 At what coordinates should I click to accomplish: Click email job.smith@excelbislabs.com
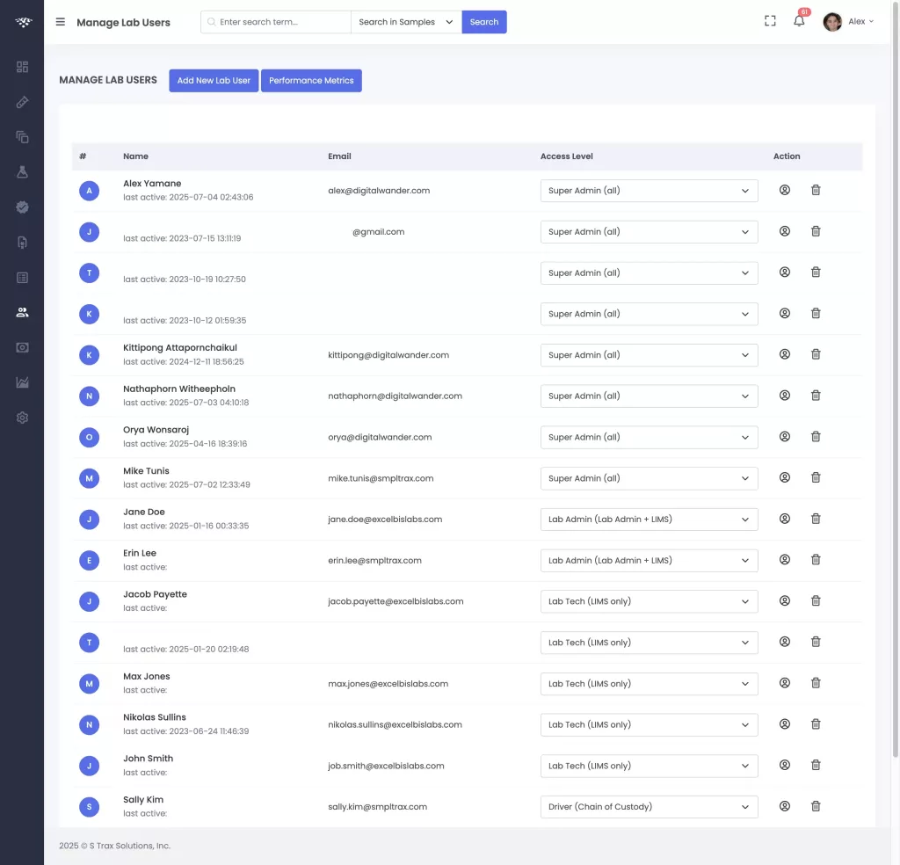click(386, 766)
